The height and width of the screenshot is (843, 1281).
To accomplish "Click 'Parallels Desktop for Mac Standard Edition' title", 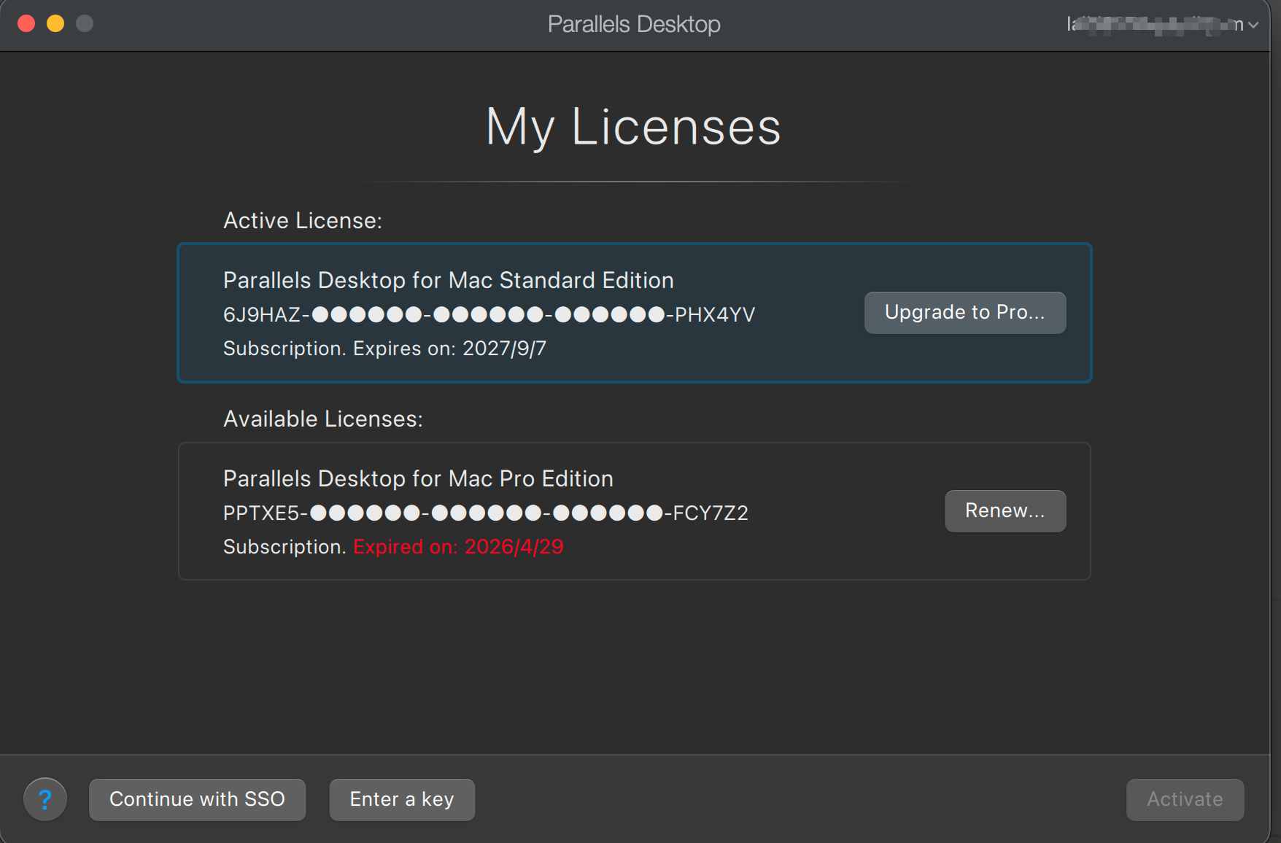I will pyautogui.click(x=449, y=281).
